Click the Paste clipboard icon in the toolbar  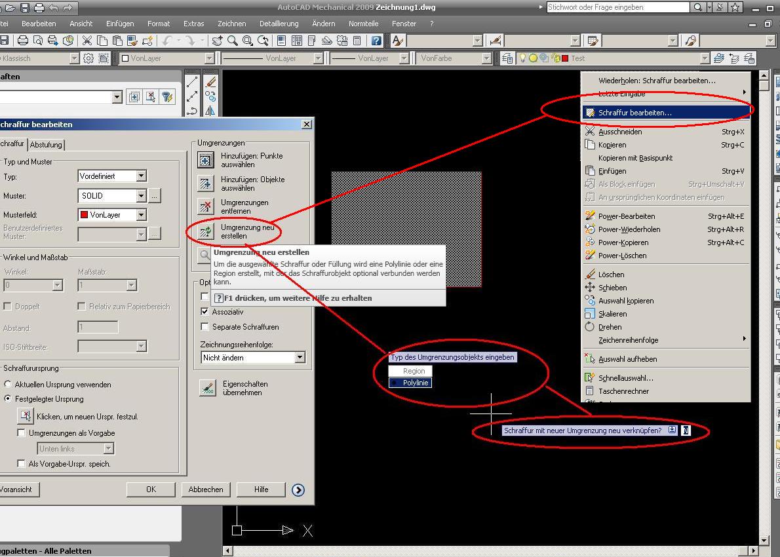(x=117, y=41)
